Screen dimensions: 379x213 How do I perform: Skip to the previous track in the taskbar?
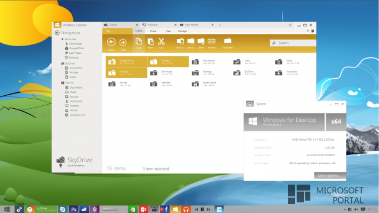196,209
